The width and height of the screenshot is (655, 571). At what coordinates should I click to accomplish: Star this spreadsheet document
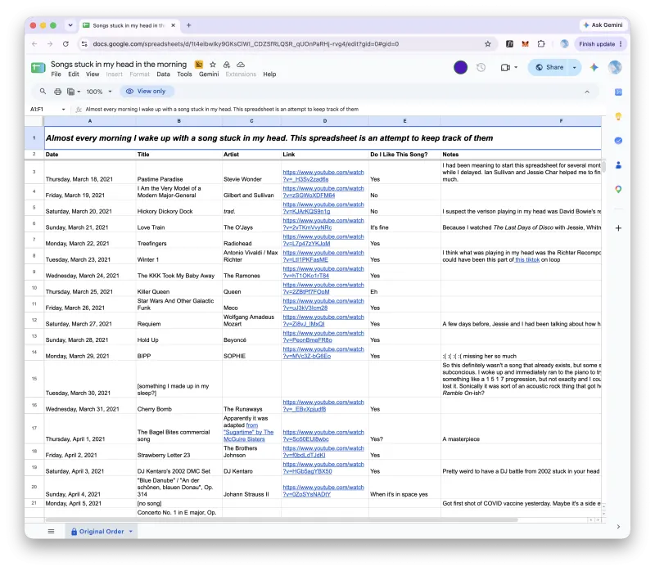click(213, 65)
